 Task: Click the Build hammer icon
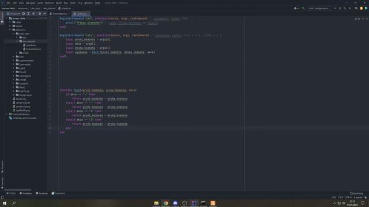[x=303, y=8]
